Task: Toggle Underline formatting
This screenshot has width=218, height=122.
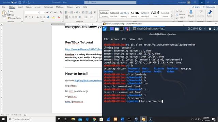Action: coord(32,17)
